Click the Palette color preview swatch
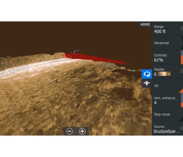 coord(164,74)
